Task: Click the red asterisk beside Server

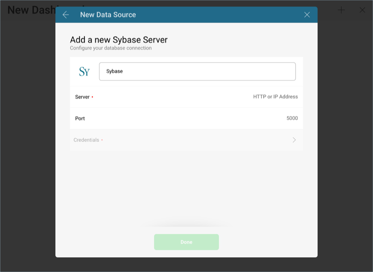Action: click(92, 97)
